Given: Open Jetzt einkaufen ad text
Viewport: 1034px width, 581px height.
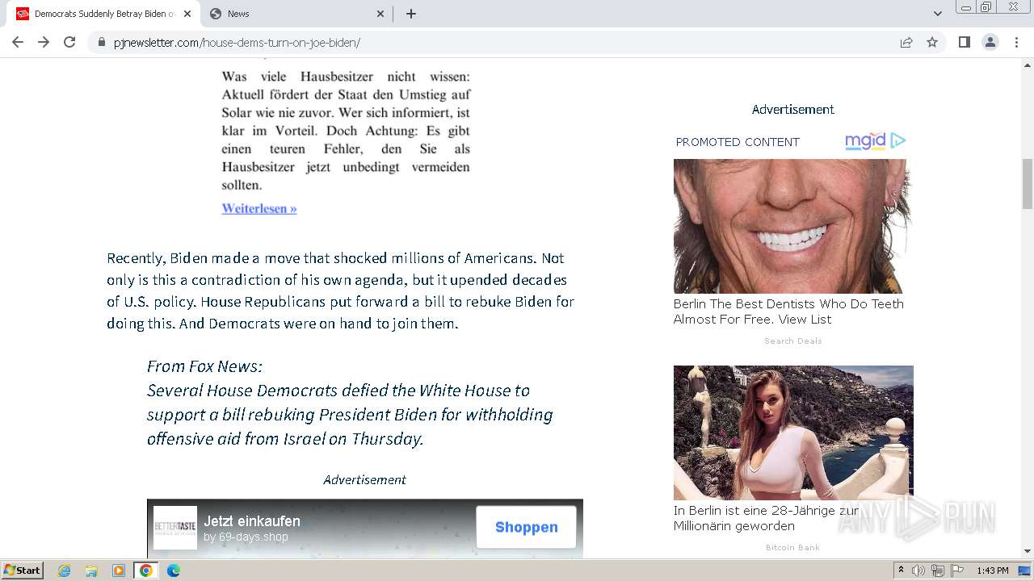Looking at the screenshot, I should pyautogui.click(x=252, y=521).
